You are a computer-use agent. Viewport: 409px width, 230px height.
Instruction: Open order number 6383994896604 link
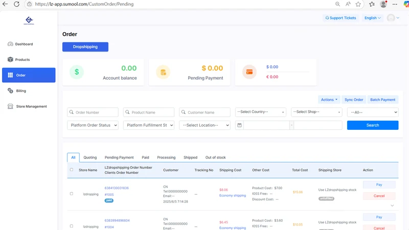(117, 220)
